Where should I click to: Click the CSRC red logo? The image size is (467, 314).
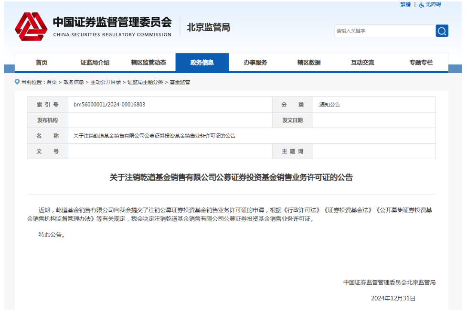click(x=31, y=27)
